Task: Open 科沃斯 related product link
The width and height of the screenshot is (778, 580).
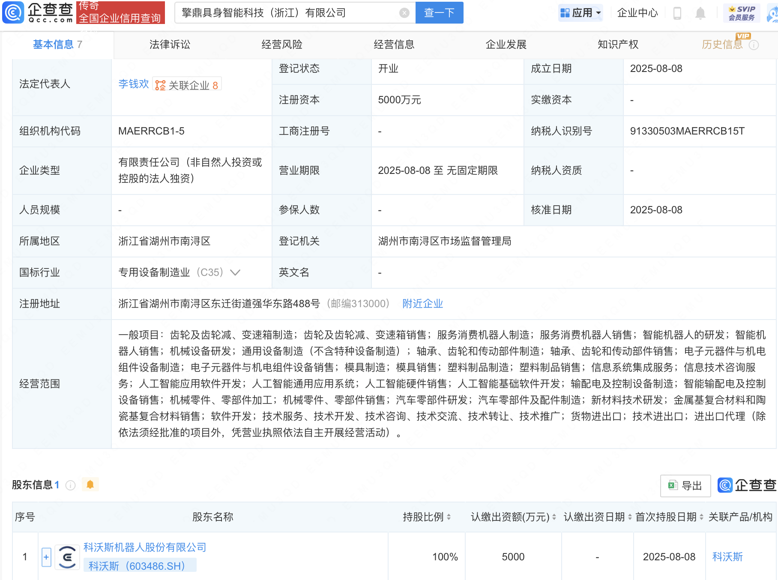Action: click(727, 557)
